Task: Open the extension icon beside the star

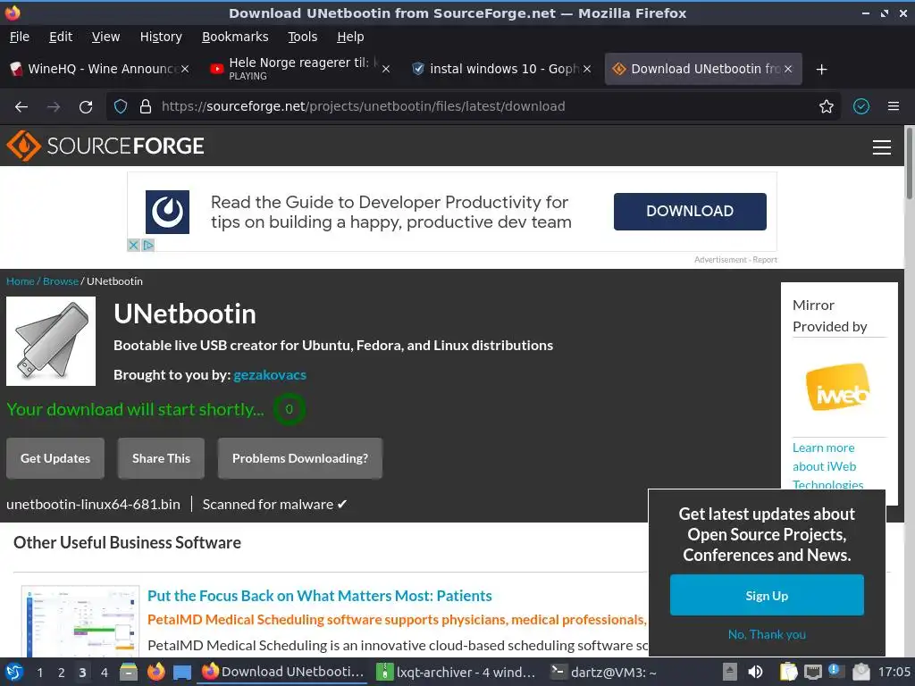Action: (861, 106)
